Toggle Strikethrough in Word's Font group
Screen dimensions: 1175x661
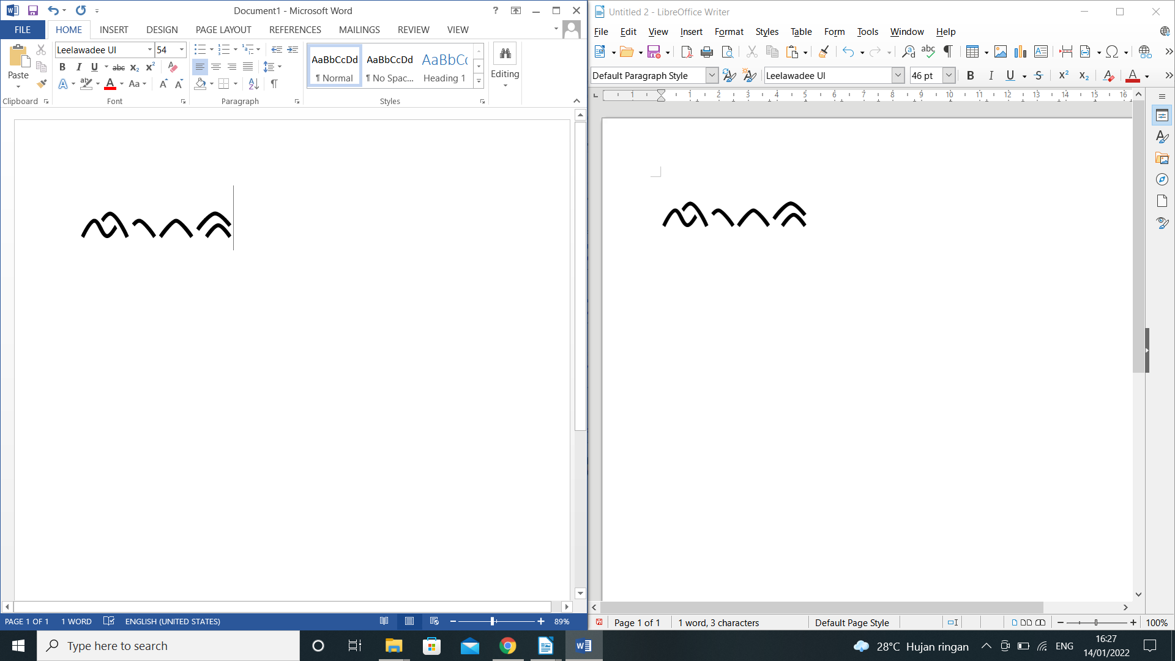pyautogui.click(x=119, y=67)
